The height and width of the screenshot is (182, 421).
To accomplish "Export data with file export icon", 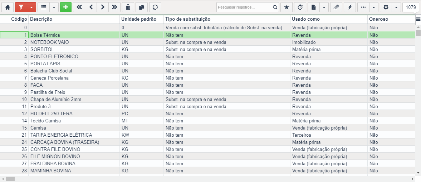I will pyautogui.click(x=314, y=7).
